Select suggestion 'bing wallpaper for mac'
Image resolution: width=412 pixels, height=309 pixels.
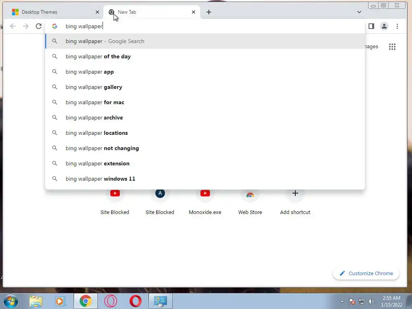(205, 102)
